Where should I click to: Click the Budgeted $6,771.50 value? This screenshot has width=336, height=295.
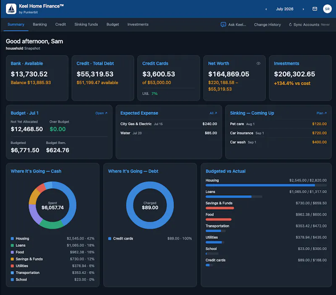pos(25,150)
